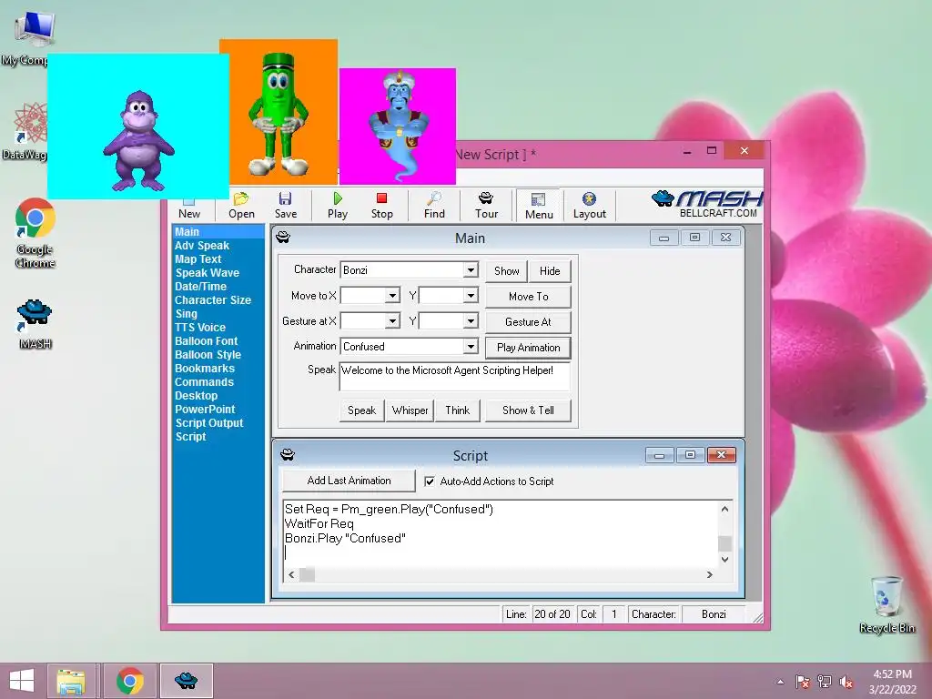Click the Bonzi purple gorilla character

[138, 141]
